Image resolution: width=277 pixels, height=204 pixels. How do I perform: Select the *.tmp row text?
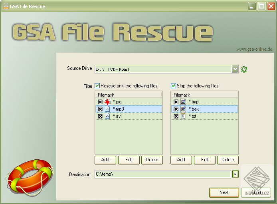point(194,102)
